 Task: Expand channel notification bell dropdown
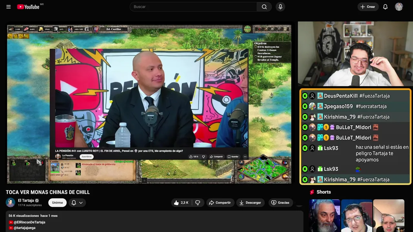pos(77,203)
